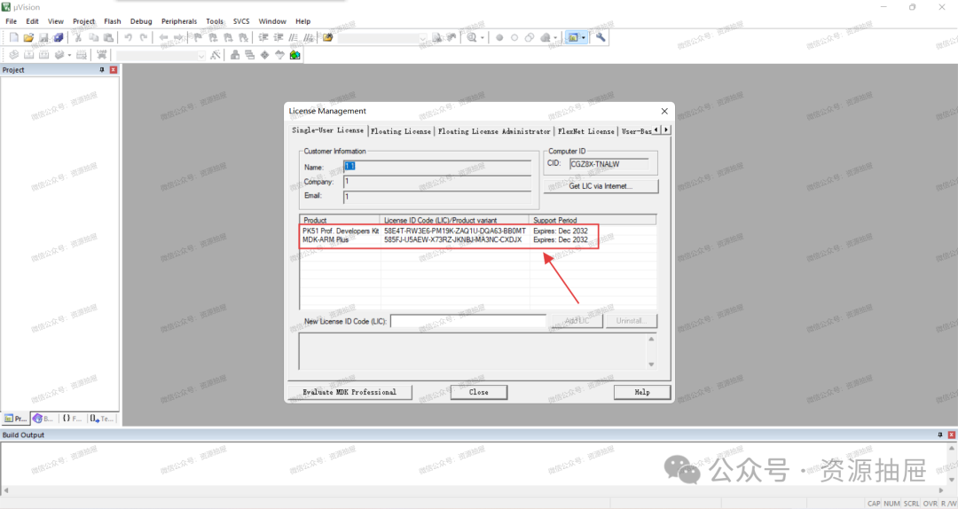Click the Uninstall button
The image size is (958, 509).
click(632, 321)
